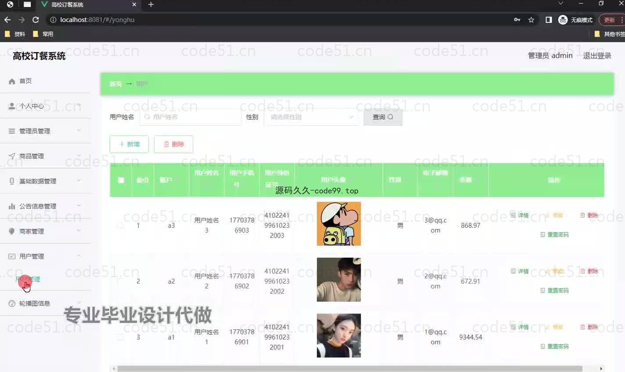Click 修改 for user a3
This screenshot has width=625, height=372.
tap(554, 215)
